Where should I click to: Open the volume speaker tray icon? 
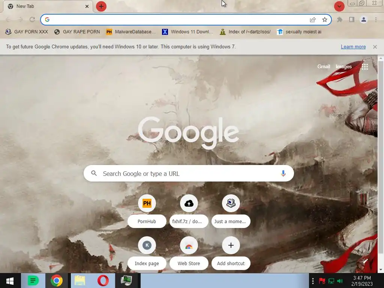[x=340, y=281]
